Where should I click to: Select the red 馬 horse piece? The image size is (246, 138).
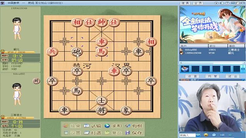[x=101, y=51]
